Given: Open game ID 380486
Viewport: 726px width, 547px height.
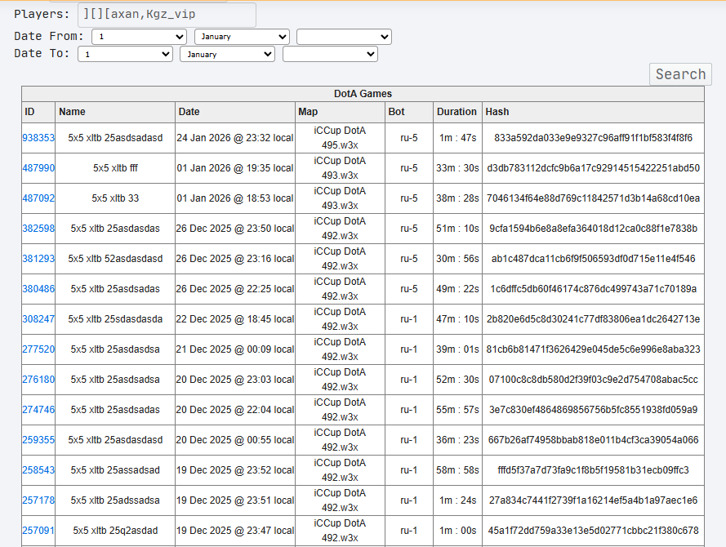Looking at the screenshot, I should (x=38, y=289).
